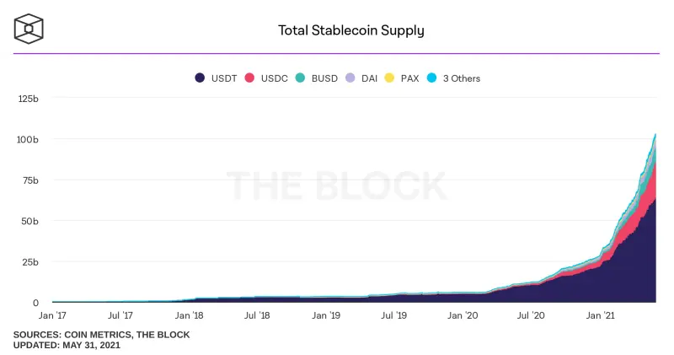Click the DAI legend label
674x355 pixels.
pos(369,78)
